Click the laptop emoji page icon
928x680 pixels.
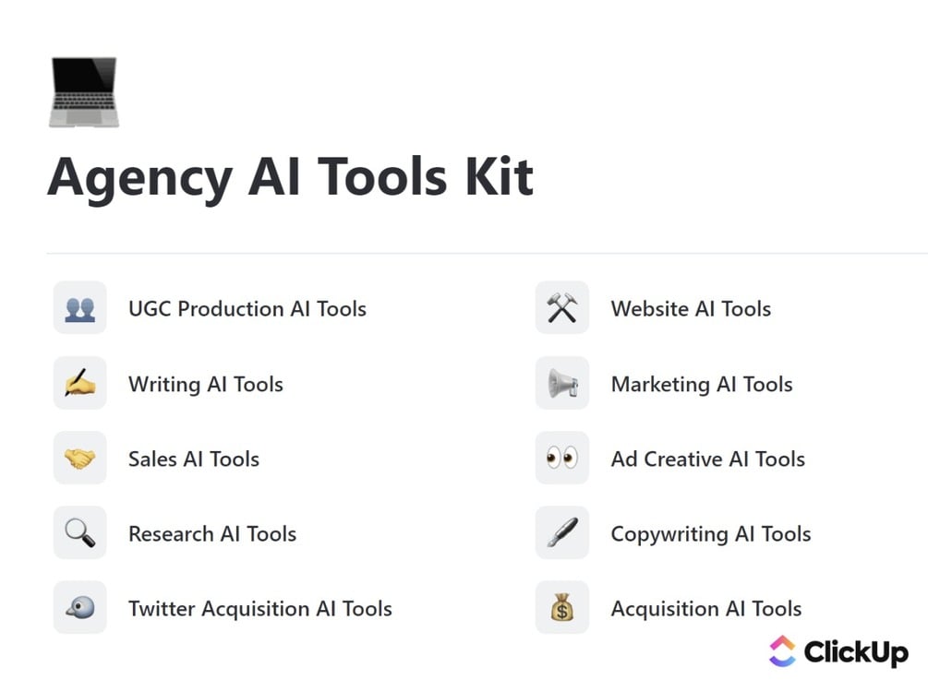coord(83,91)
